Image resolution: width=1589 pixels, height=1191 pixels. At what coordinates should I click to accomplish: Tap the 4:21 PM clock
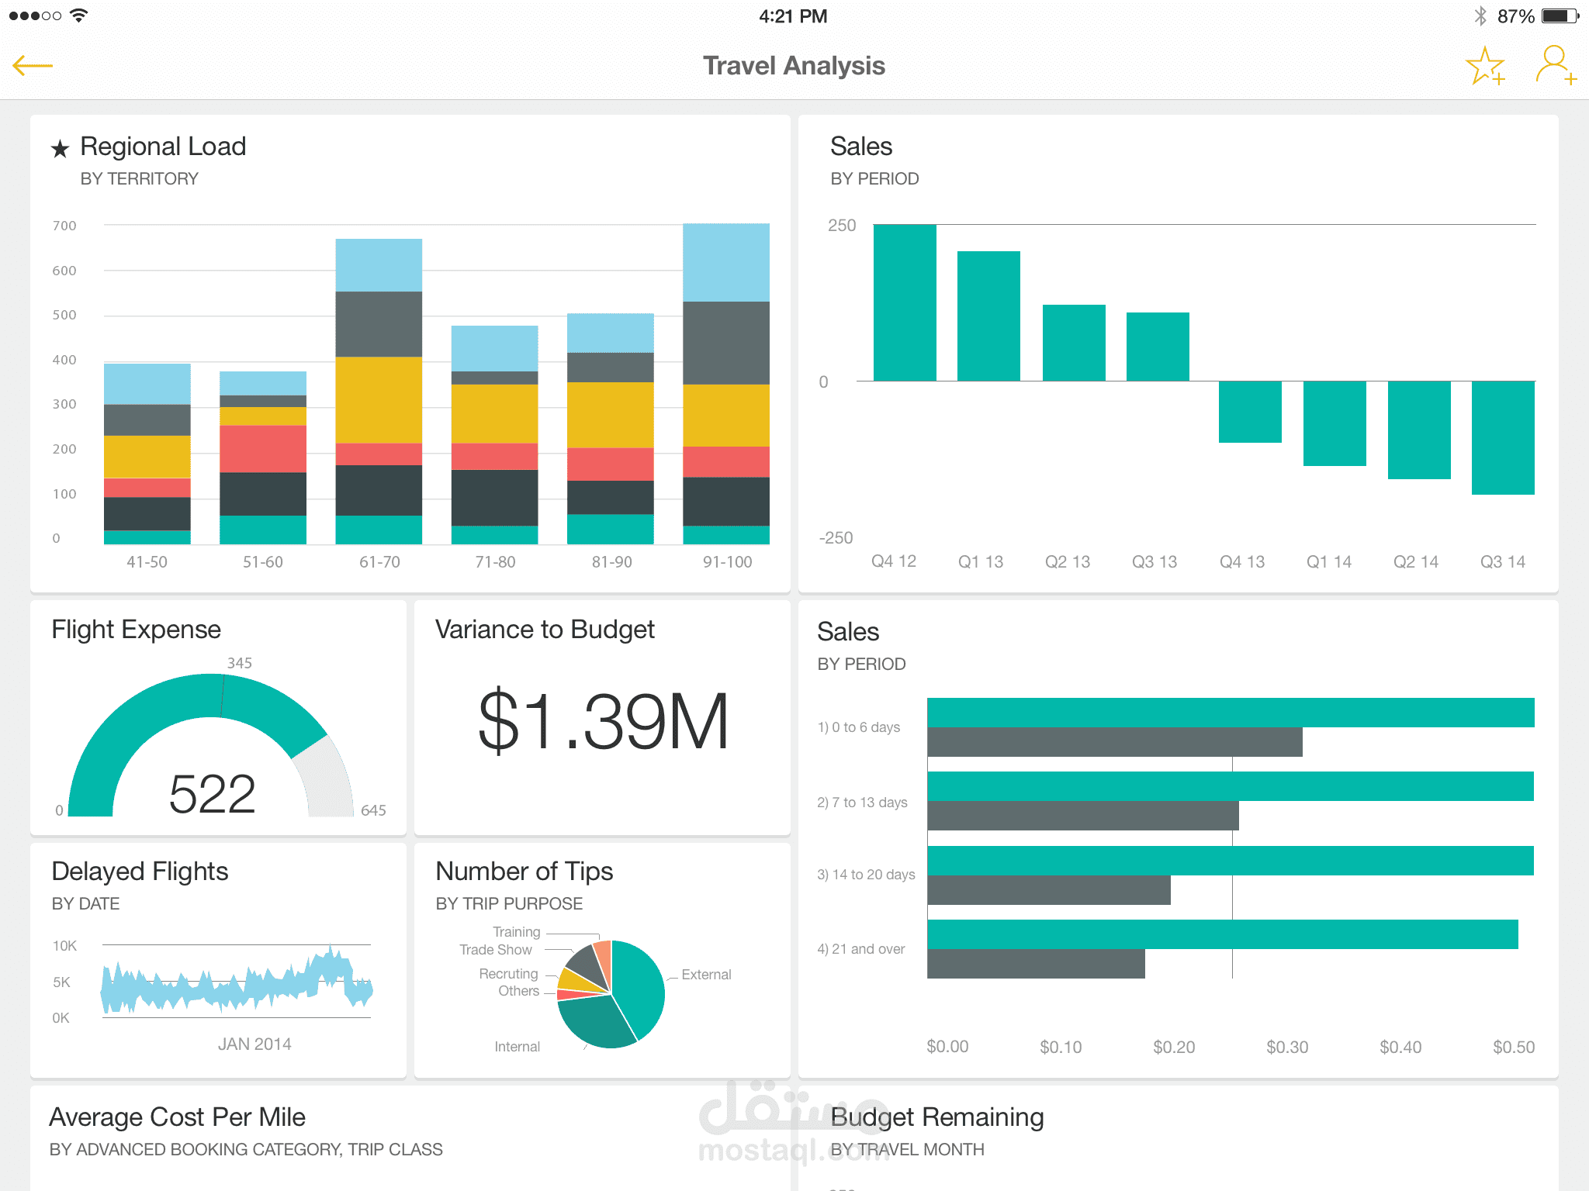(x=793, y=16)
